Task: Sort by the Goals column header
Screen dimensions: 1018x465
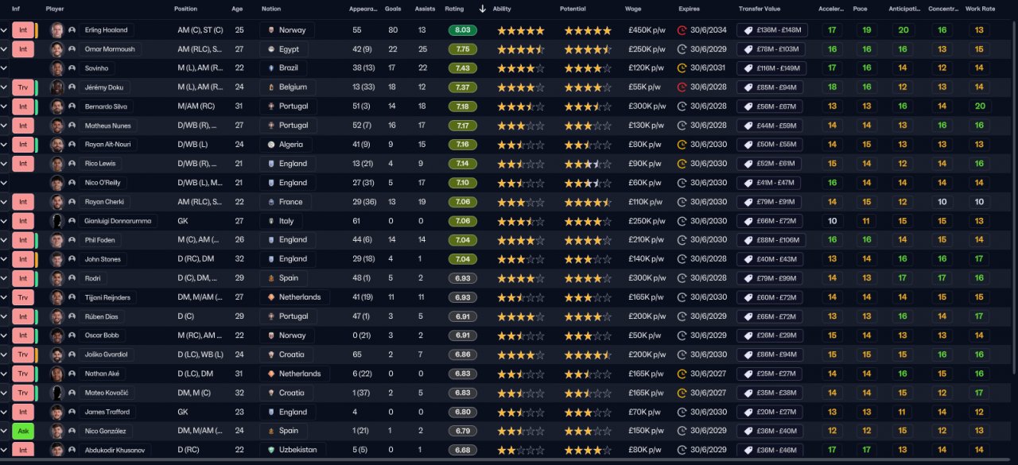Action: click(393, 9)
